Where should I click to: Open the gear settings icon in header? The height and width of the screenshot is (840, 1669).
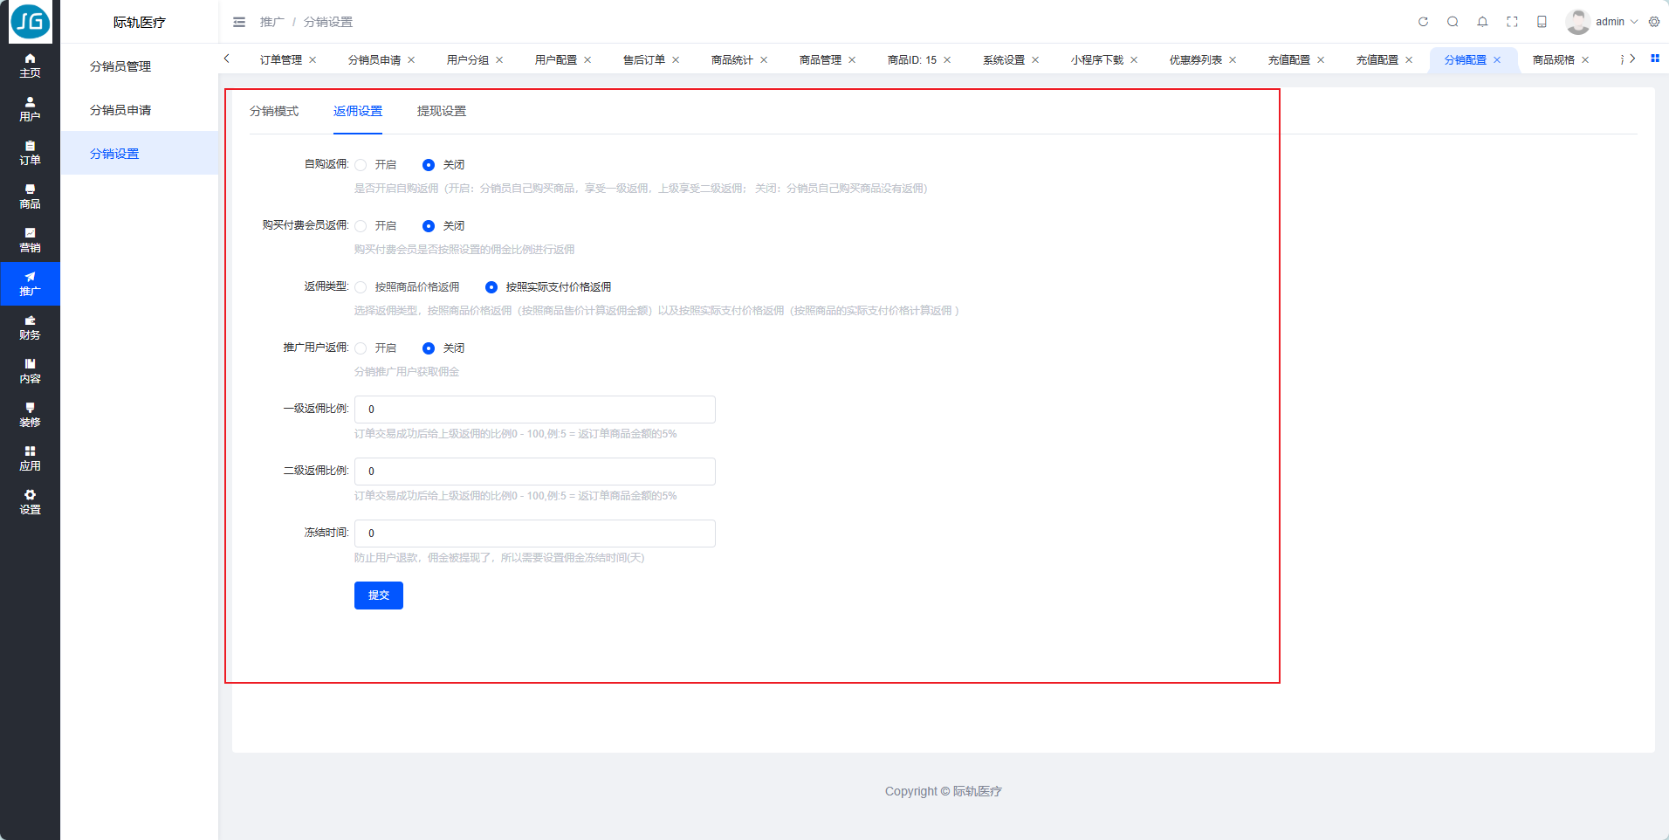pos(1654,22)
